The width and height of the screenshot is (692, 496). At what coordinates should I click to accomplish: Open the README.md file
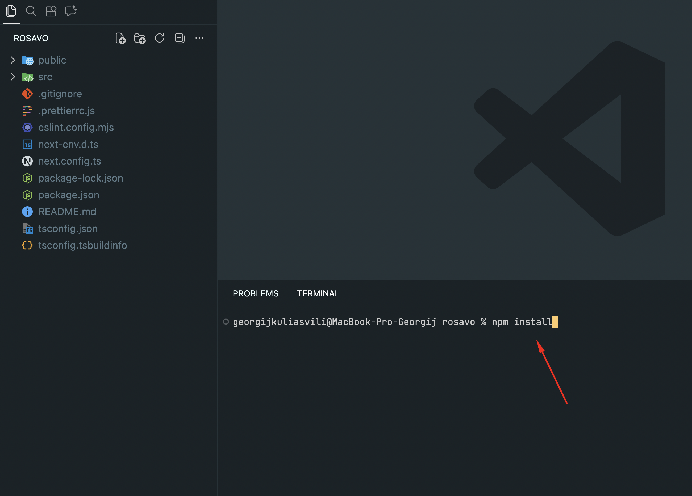(x=67, y=212)
